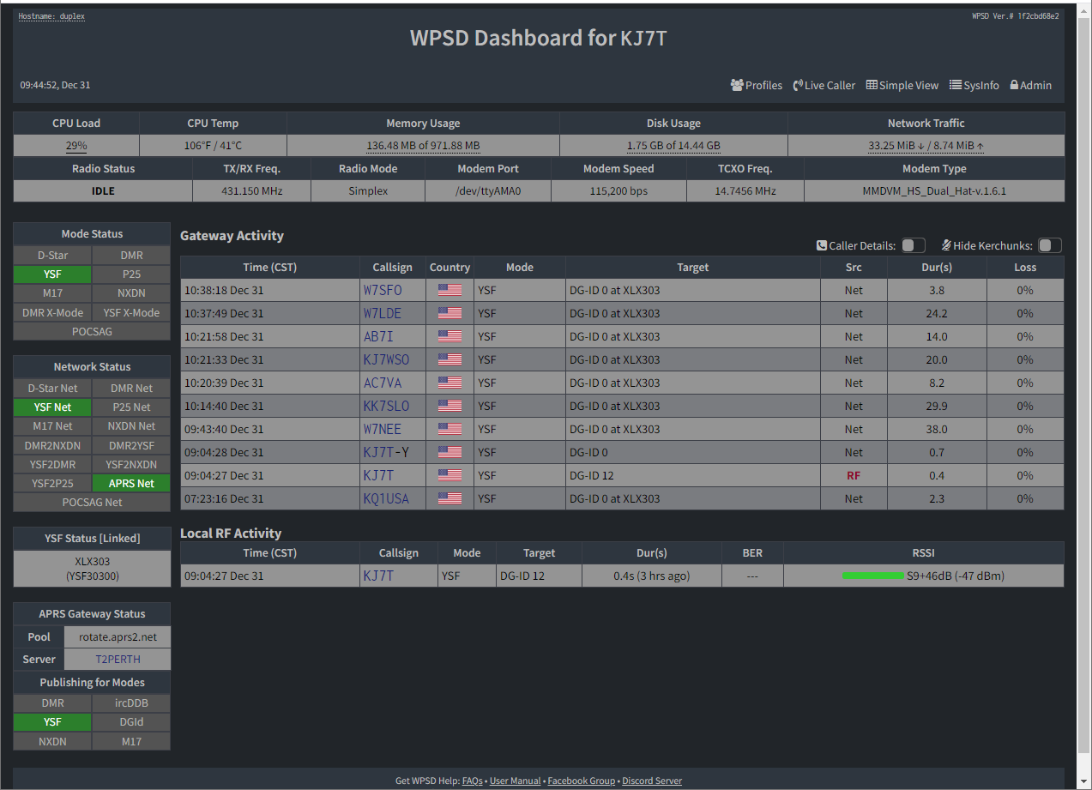Visit the Discord Server link
This screenshot has width=1092, height=790.
pyautogui.click(x=651, y=781)
